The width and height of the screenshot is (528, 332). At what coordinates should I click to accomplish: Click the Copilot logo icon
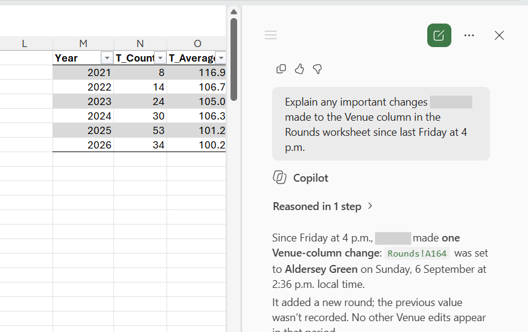point(279,177)
